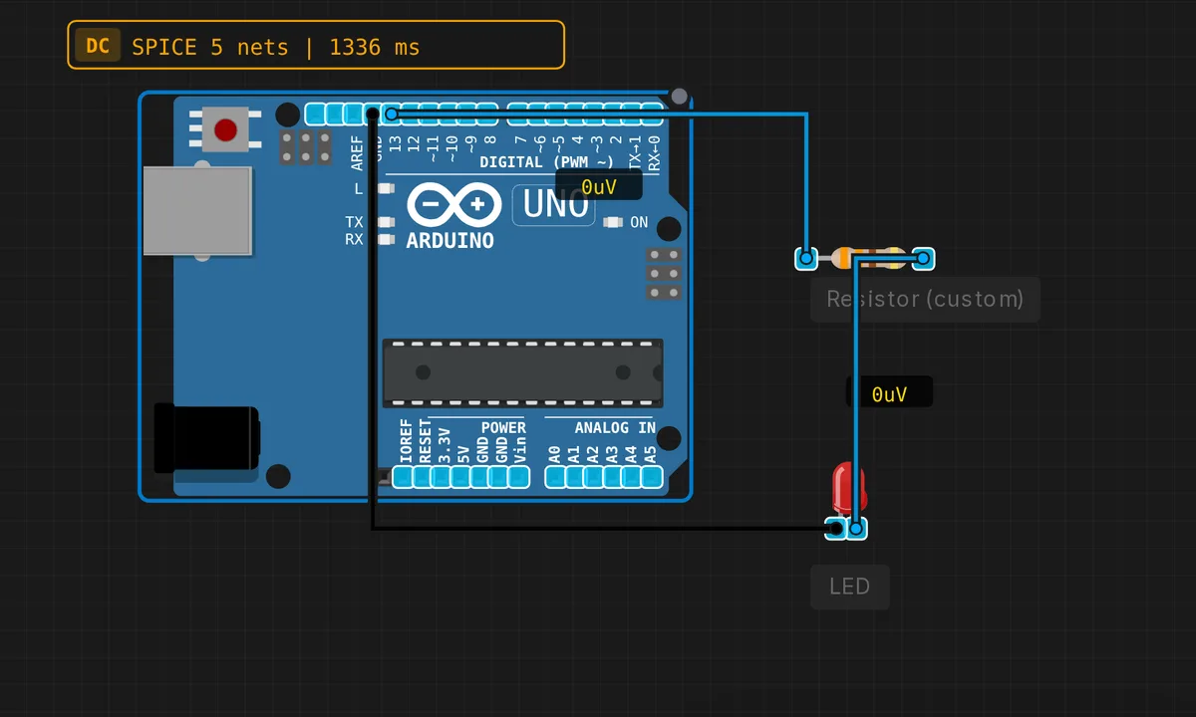Click the ICSP header near the reset button
Viewport: 1196px width, 717px height.
[306, 147]
